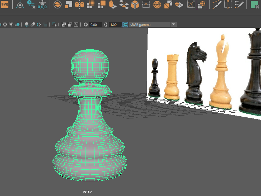Enable viewport lighting using the lightbulb icon
The height and width of the screenshot is (196, 261).
11,24
